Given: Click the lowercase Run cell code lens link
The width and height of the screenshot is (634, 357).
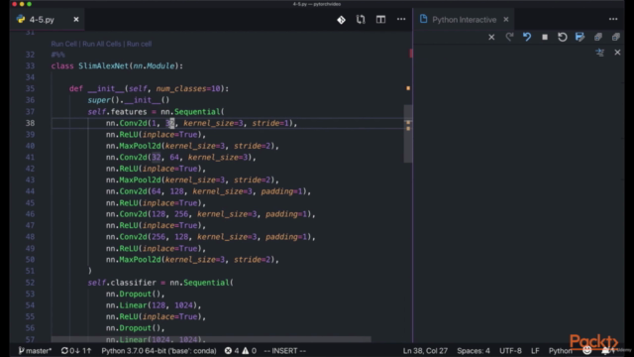Looking at the screenshot, I should (x=139, y=44).
